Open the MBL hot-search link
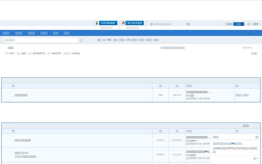 tap(109, 40)
